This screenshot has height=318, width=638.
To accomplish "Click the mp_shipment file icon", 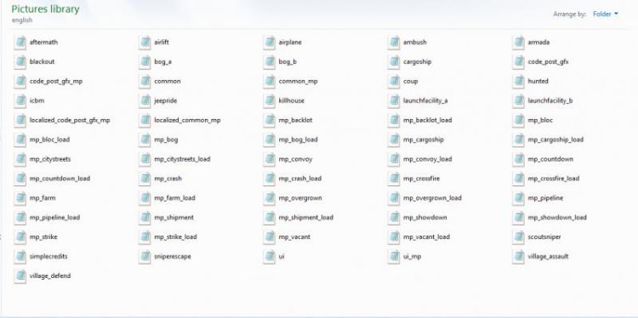I will 145,218.
